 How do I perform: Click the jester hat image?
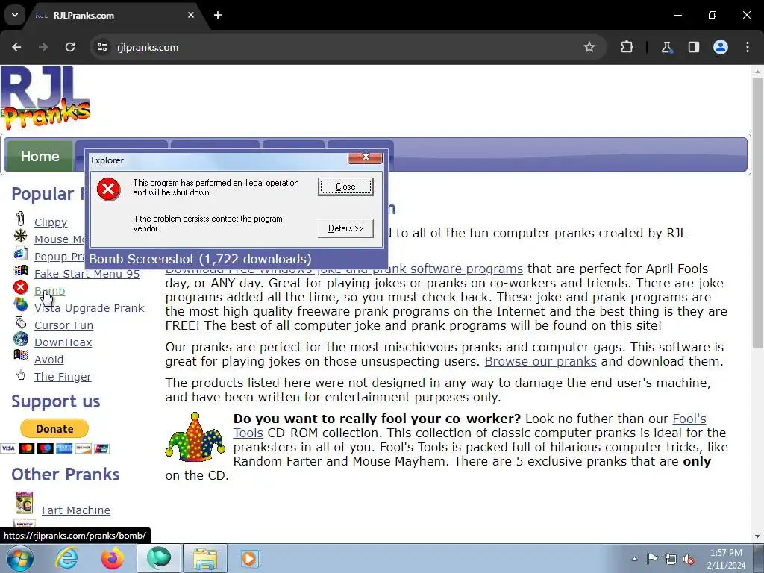coord(195,437)
